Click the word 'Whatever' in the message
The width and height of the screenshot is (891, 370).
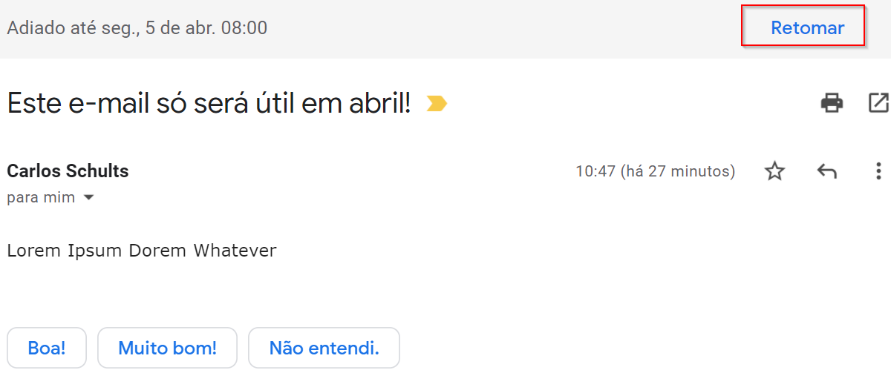(235, 251)
